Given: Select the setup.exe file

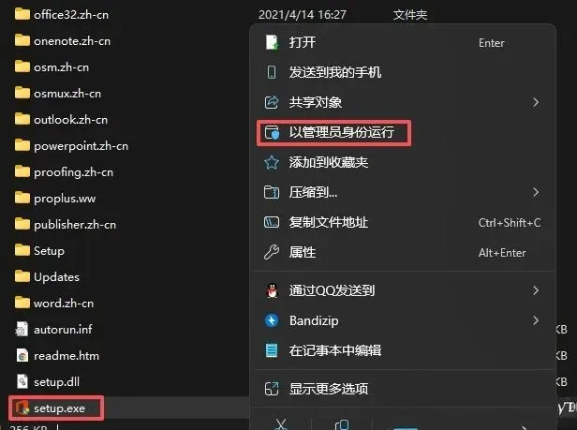Looking at the screenshot, I should tap(56, 408).
